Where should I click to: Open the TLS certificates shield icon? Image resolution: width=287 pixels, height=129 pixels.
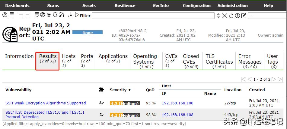point(55,15)
